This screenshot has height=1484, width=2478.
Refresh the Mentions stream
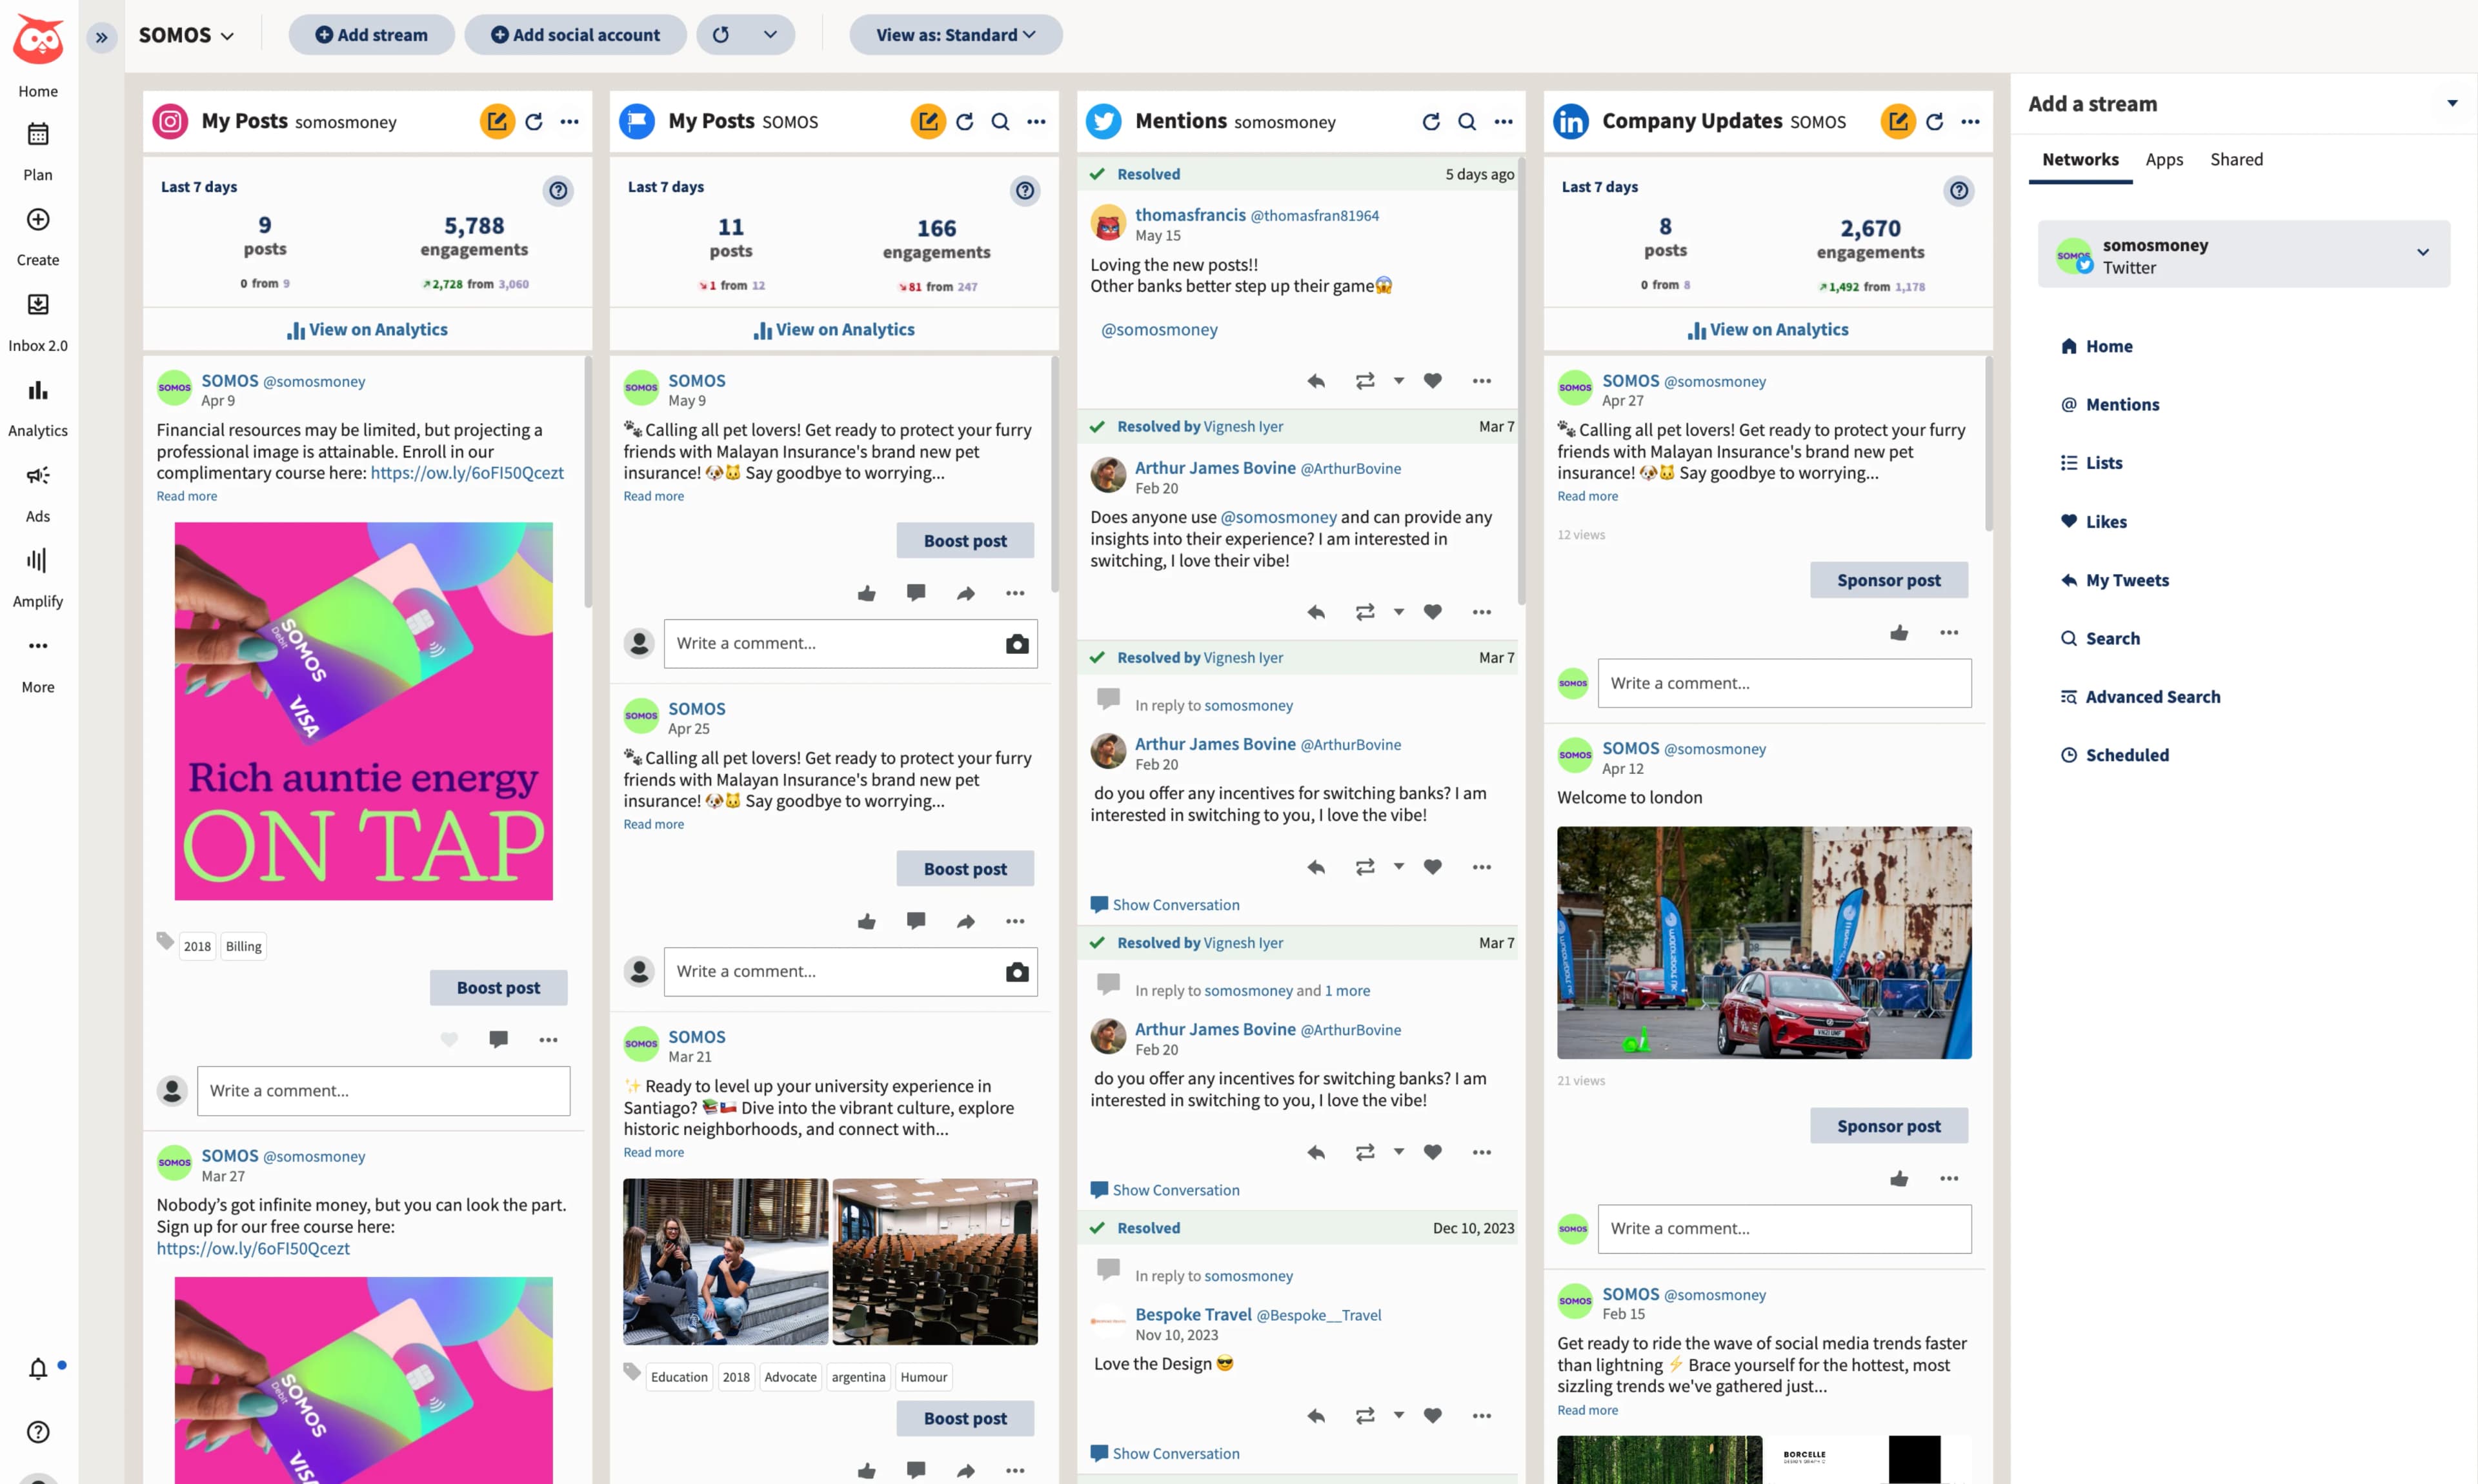(1431, 121)
